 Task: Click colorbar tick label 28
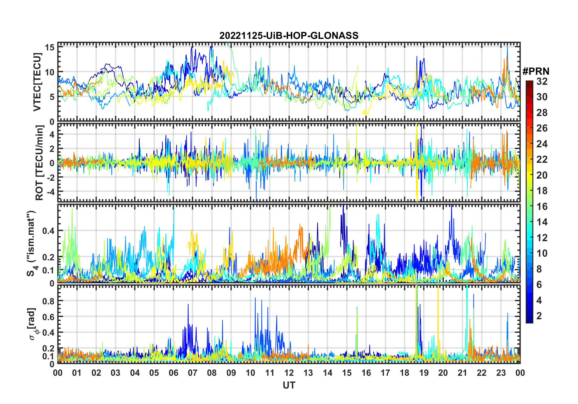tap(542, 112)
